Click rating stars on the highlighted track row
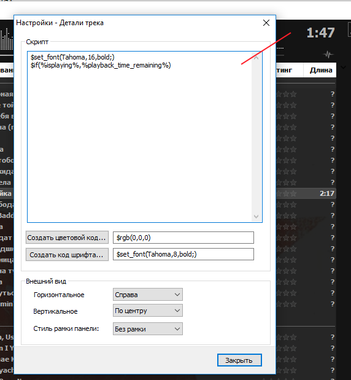 pyautogui.click(x=287, y=193)
